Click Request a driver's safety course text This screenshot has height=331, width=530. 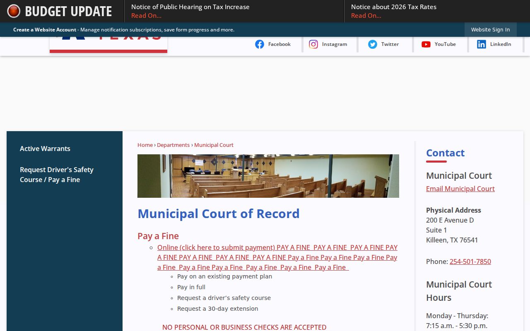[224, 298]
